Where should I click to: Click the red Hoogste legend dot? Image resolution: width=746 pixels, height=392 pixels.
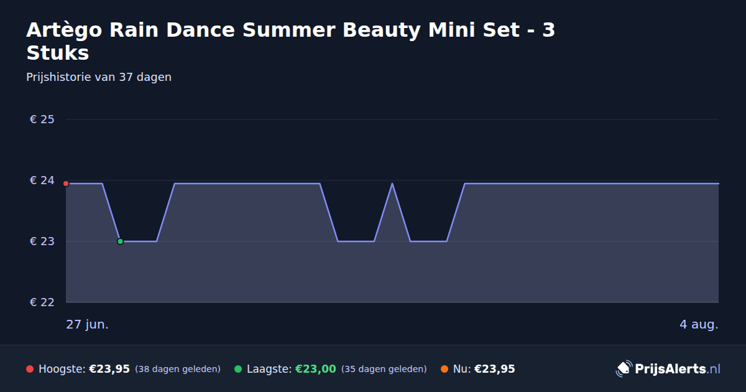(30, 369)
